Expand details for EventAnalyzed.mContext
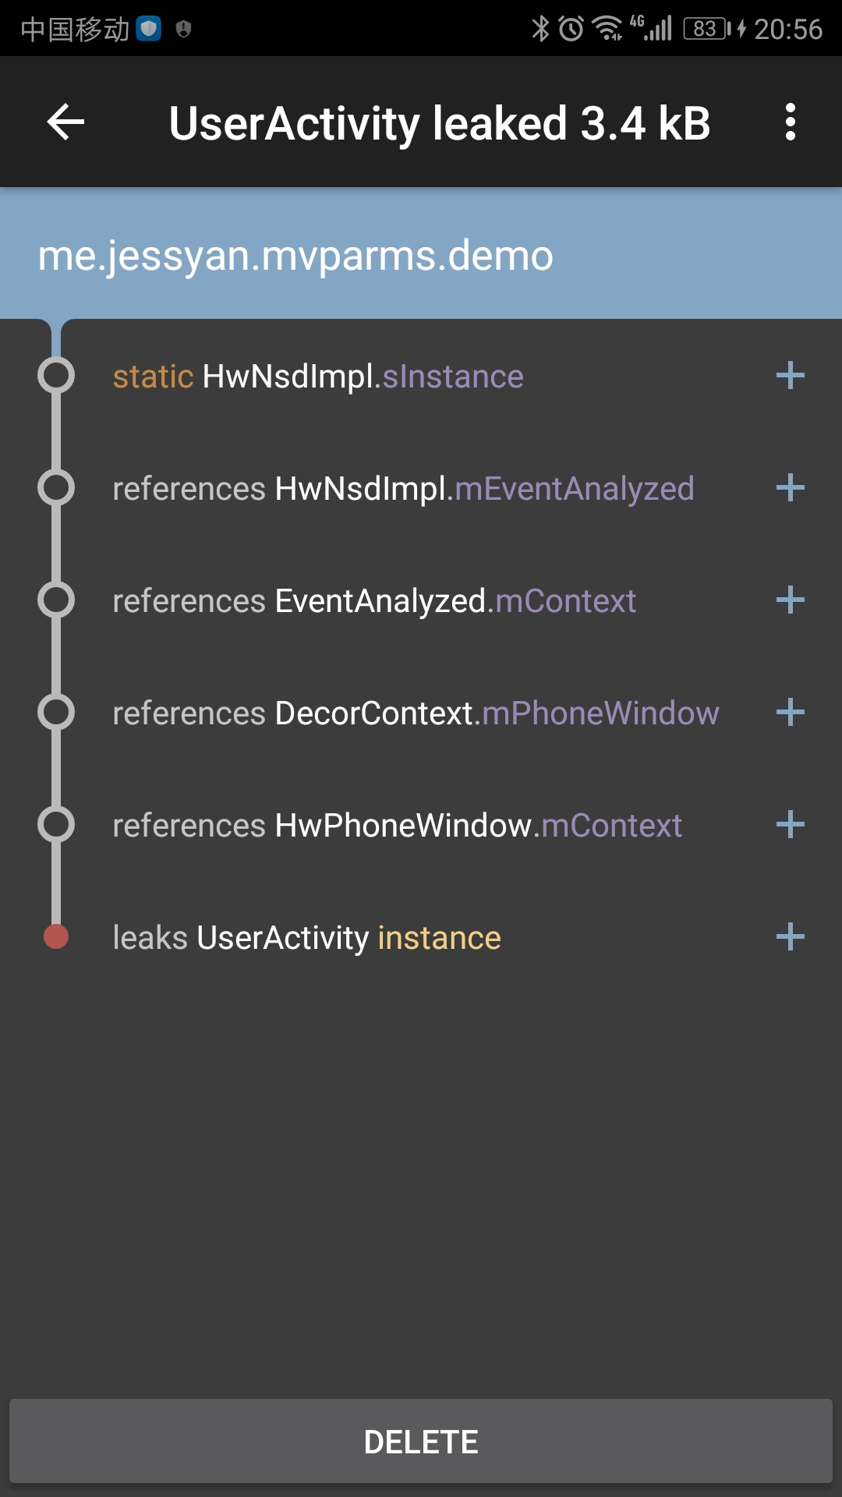The height and width of the screenshot is (1497, 842). 791,600
